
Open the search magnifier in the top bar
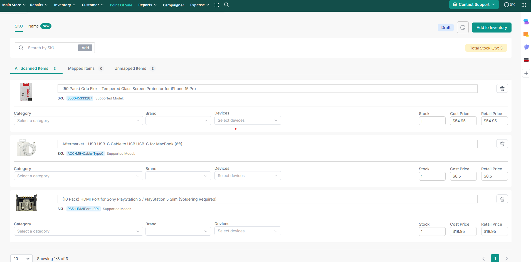coord(226,5)
